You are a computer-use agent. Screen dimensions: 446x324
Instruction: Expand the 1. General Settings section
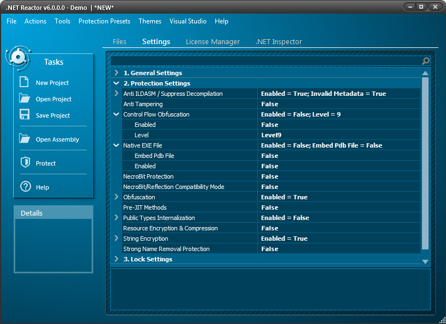(x=116, y=73)
